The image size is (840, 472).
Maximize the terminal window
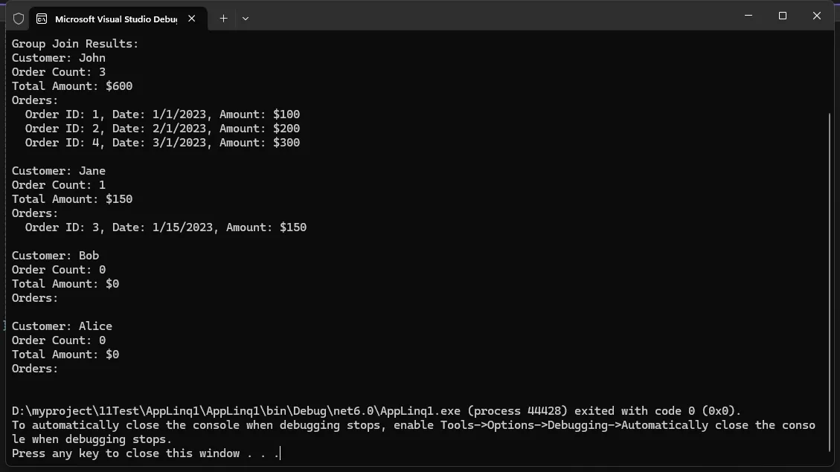tap(783, 16)
